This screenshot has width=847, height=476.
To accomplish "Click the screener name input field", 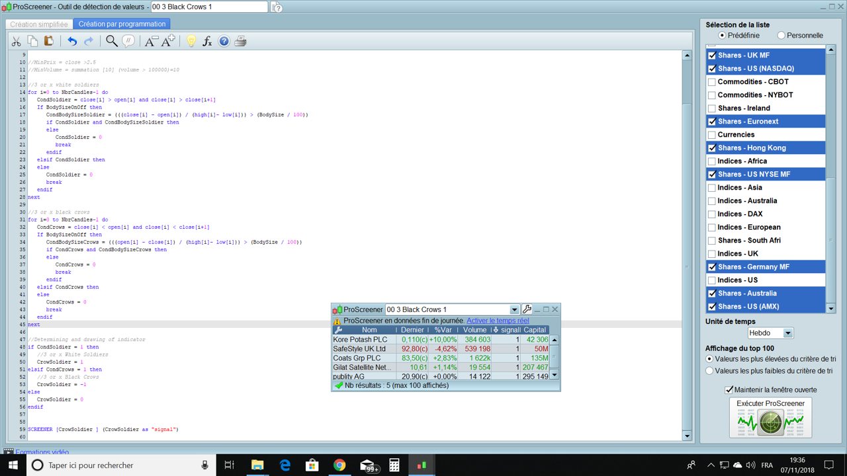I will pos(209,7).
